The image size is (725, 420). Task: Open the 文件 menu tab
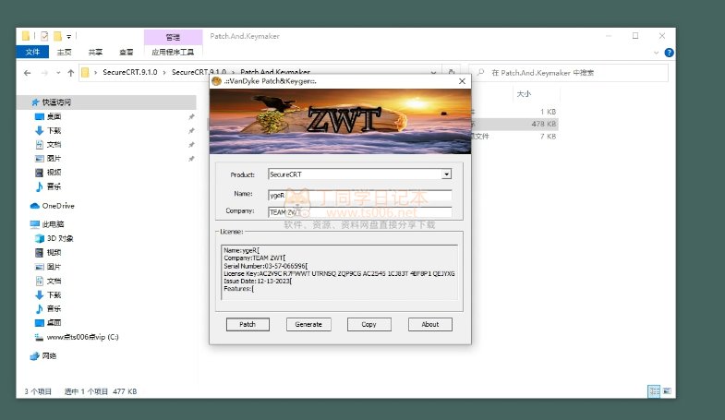(x=33, y=53)
